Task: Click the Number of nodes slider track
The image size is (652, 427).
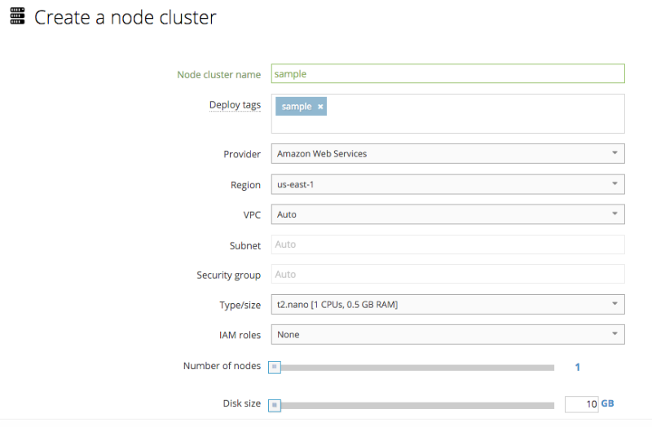Action: tap(416, 368)
